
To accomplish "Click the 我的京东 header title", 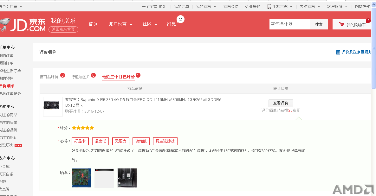I will (63, 21).
